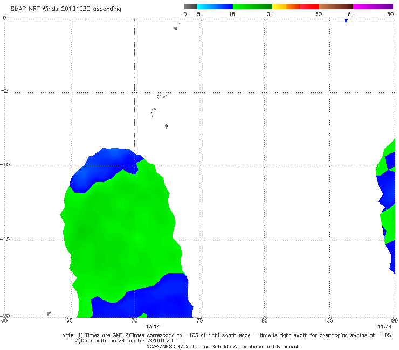Click the colorbar label '34'
This screenshot has width=399, height=350.
pos(270,14)
